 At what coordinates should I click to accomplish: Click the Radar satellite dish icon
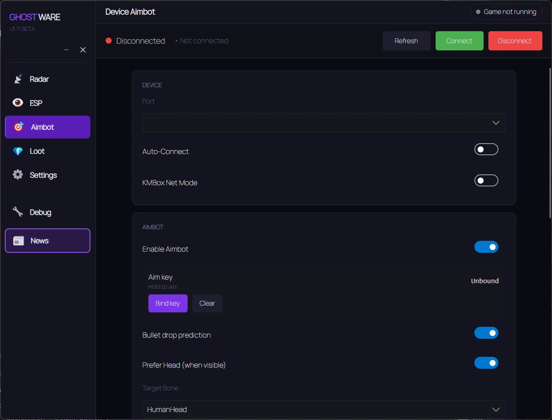[18, 79]
